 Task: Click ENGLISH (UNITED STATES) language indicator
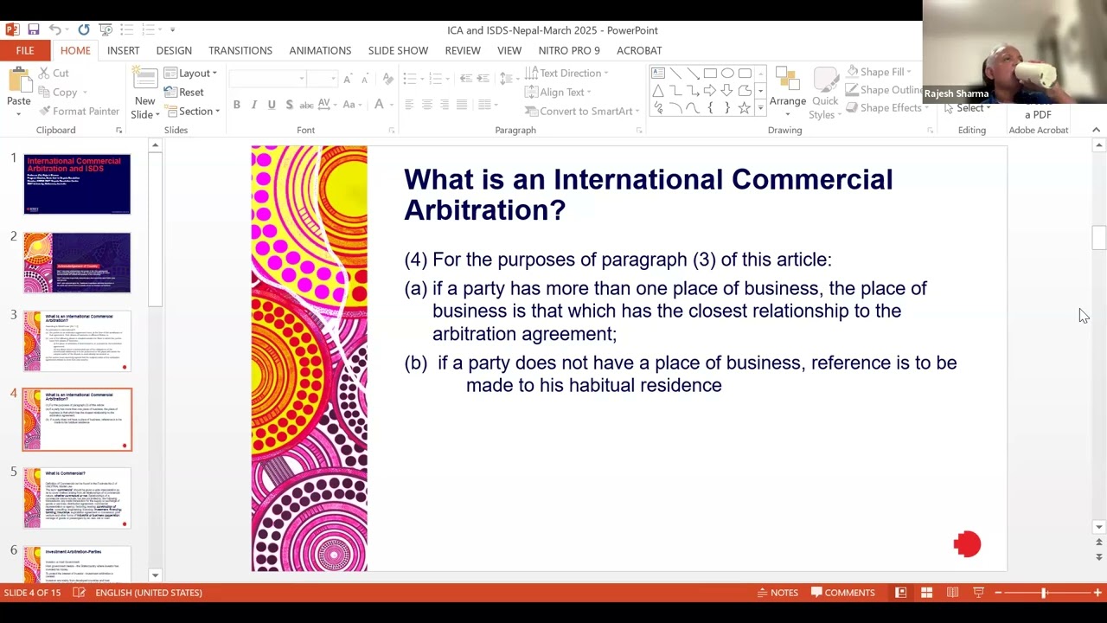[149, 593]
